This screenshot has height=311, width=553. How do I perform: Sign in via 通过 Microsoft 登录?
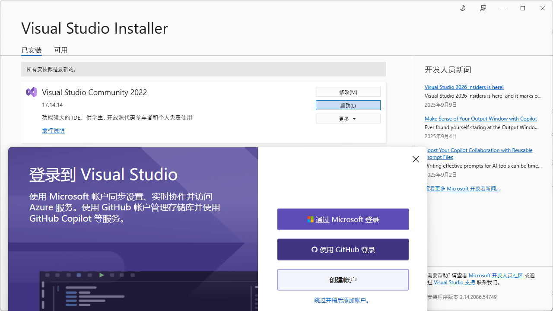(343, 219)
